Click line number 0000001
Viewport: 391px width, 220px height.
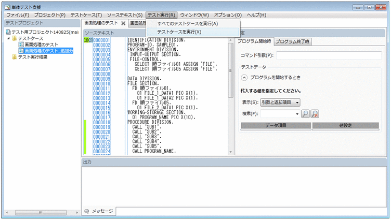tap(102, 40)
